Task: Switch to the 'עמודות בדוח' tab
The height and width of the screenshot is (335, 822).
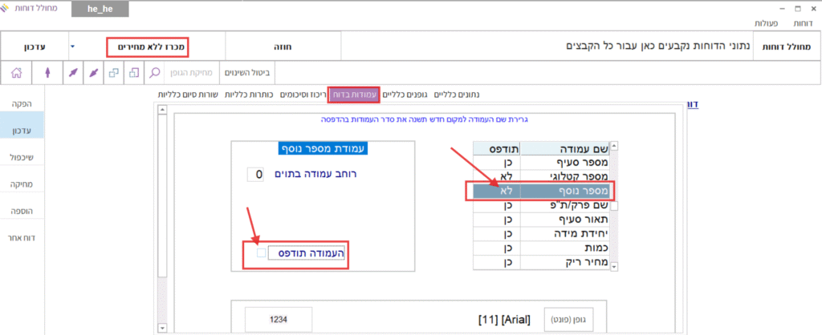Action: pos(354,95)
